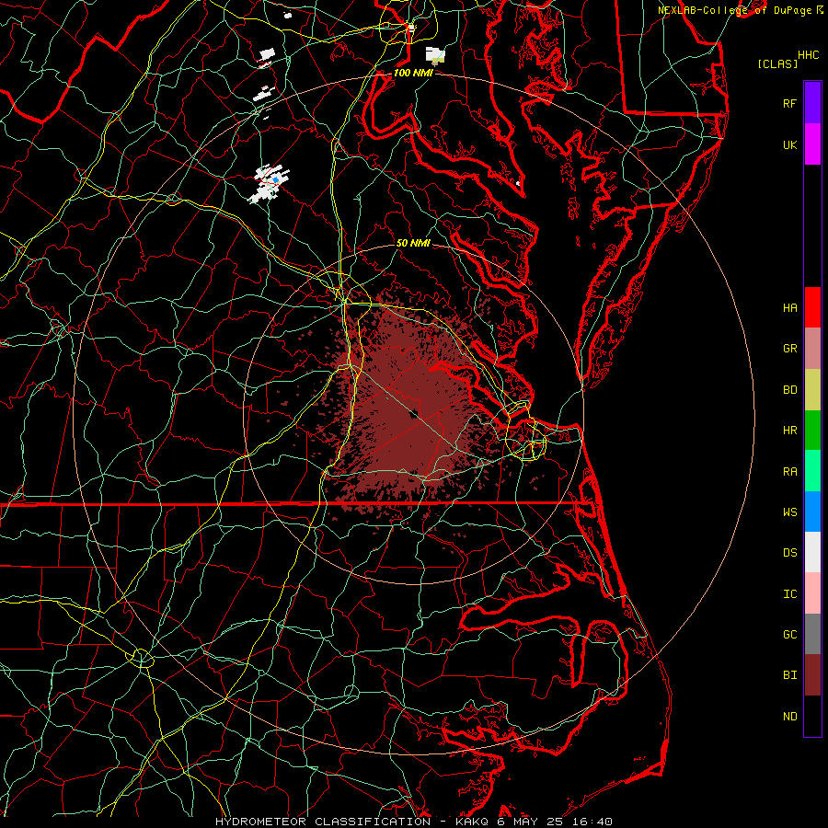Click the "DS" legend label
The width and height of the screenshot is (828, 828).
tap(790, 553)
